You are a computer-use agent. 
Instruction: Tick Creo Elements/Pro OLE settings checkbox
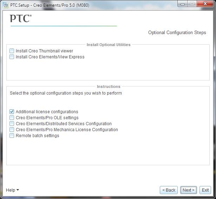(x=12, y=118)
